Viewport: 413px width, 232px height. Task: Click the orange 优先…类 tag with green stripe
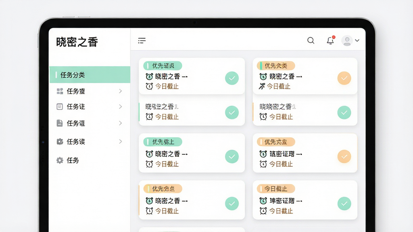click(276, 66)
